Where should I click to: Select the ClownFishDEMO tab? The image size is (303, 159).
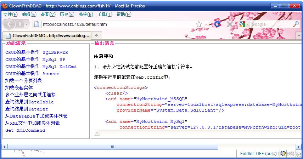[x=47, y=35]
